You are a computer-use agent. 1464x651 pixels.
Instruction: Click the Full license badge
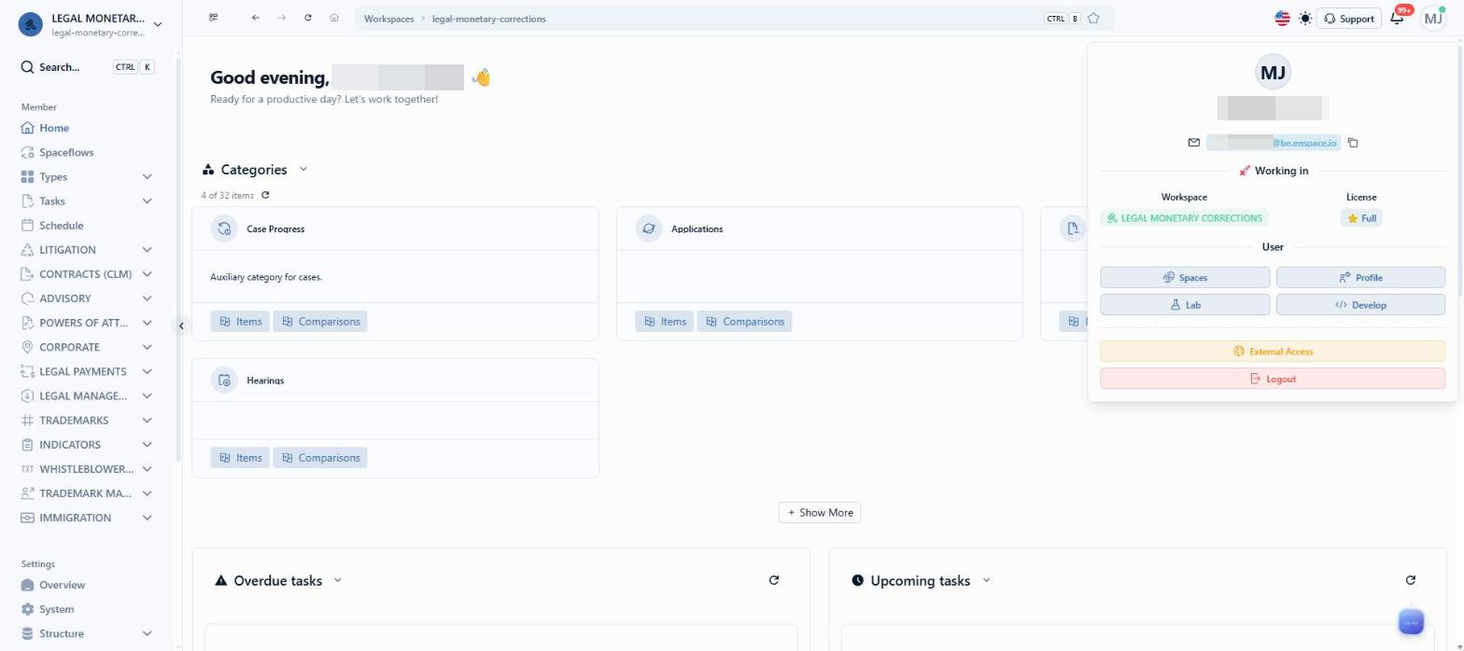coord(1361,218)
